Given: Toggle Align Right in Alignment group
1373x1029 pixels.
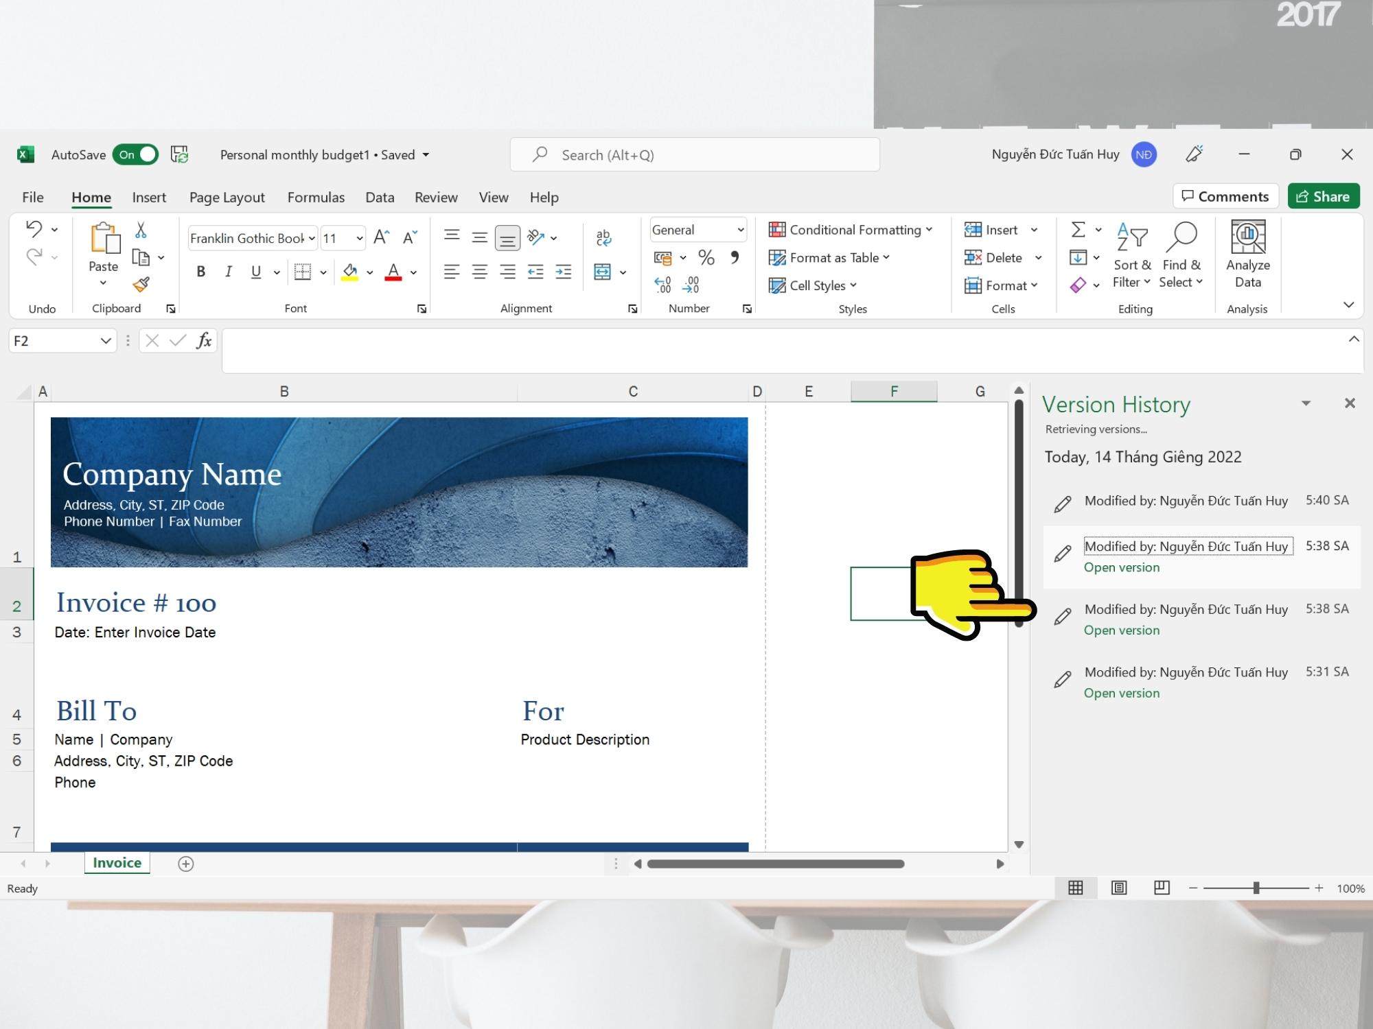Looking at the screenshot, I should click(507, 272).
